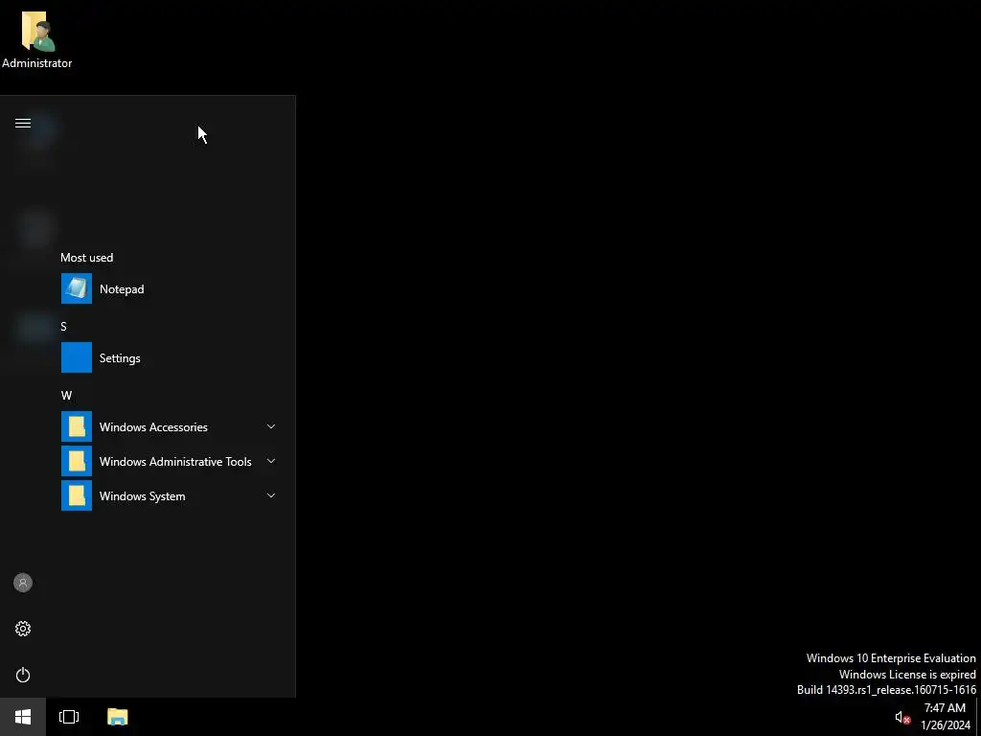Open File Explorer from the taskbar
The width and height of the screenshot is (981, 736).
pyautogui.click(x=118, y=717)
